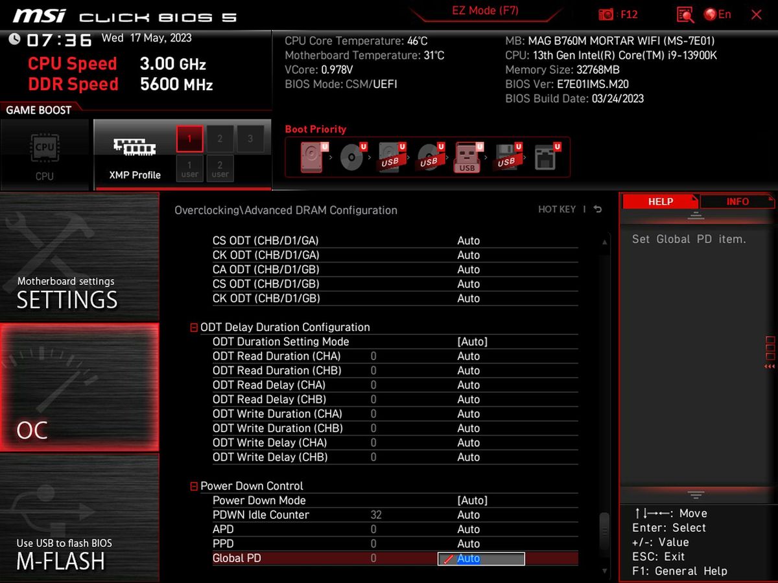Enable XMP profile 2
The image size is (778, 583).
220,139
